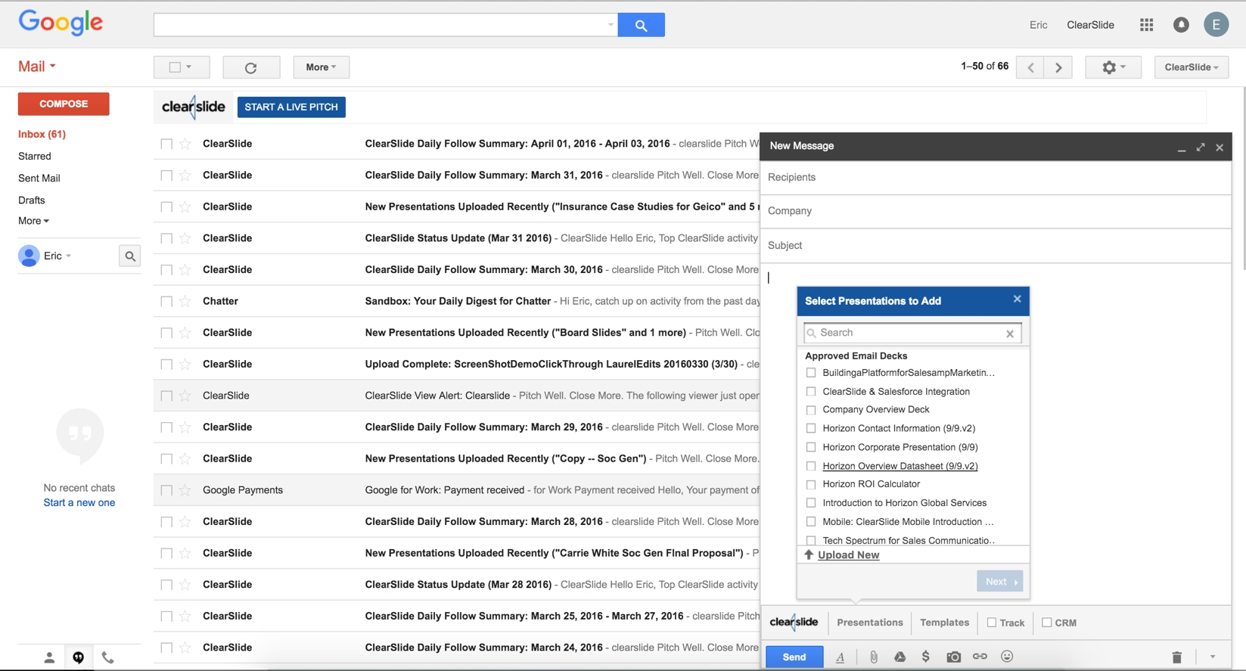The height and width of the screenshot is (671, 1246).
Task: Open Hangouts conversations icon
Action: point(79,657)
